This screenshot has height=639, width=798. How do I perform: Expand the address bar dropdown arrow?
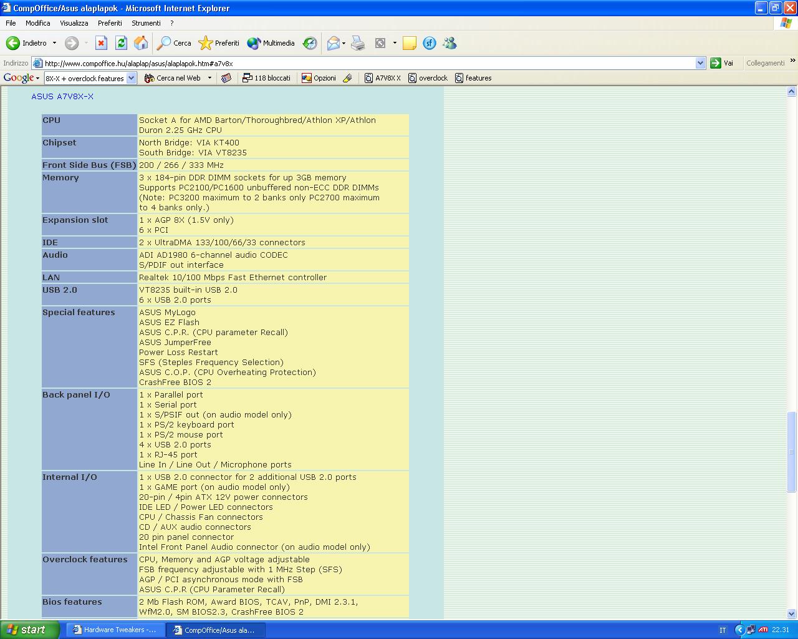click(x=700, y=63)
